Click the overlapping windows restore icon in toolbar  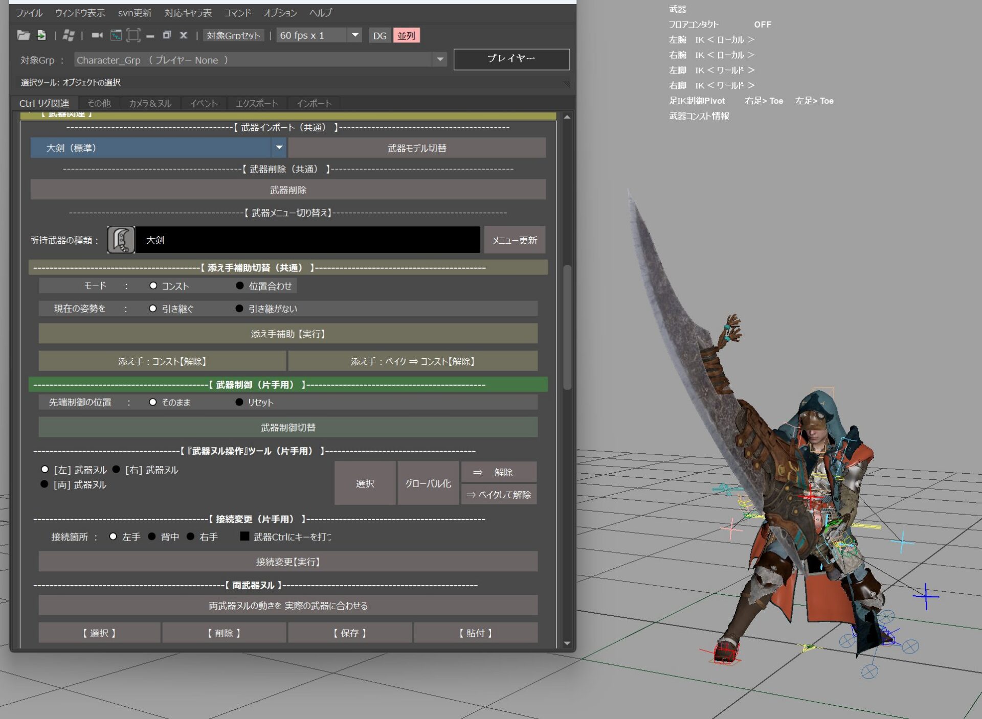point(167,35)
